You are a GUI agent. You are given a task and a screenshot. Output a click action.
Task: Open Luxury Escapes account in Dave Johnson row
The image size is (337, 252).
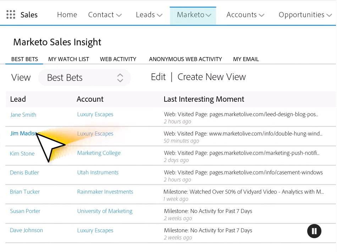tap(95, 230)
